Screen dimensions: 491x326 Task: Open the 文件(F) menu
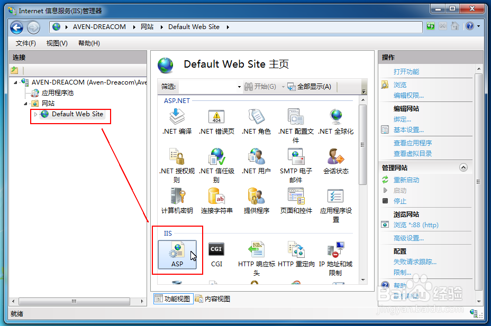coord(26,43)
